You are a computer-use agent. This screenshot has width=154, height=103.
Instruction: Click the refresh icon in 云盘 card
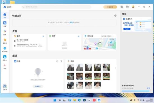[57, 61]
